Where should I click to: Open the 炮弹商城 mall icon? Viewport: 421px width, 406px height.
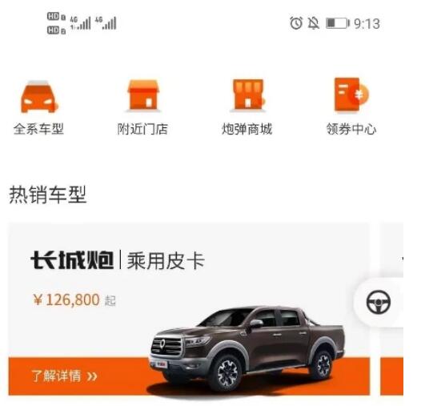(x=248, y=94)
